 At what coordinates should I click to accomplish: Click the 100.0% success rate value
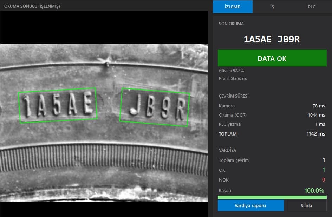pos(314,191)
